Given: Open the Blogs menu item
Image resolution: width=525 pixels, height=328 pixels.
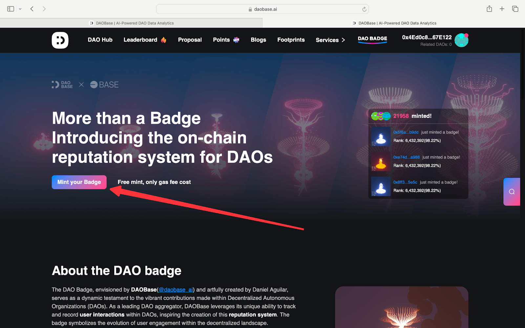Looking at the screenshot, I should [x=259, y=40].
